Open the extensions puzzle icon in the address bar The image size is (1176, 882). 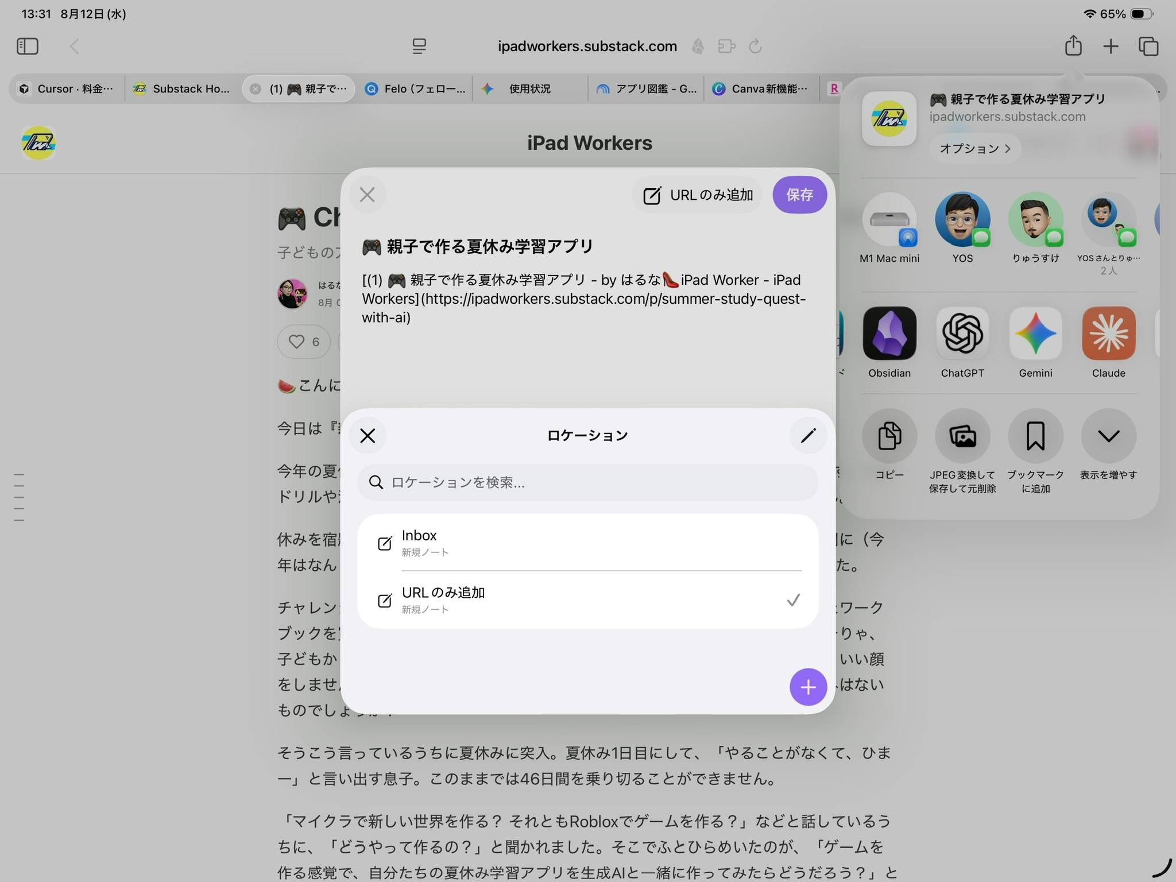point(727,46)
